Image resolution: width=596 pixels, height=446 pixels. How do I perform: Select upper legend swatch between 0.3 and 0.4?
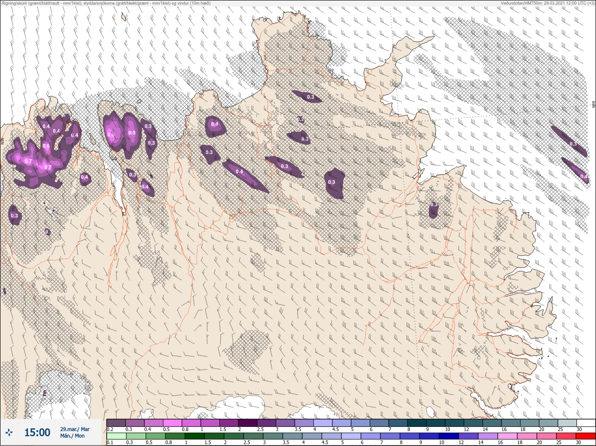135,423
